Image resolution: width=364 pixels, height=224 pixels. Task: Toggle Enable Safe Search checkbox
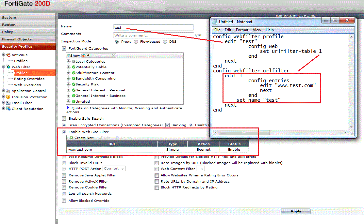pyautogui.click(x=64, y=119)
